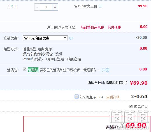
Task: Click the green 运费险 badge
Action: point(33,70)
